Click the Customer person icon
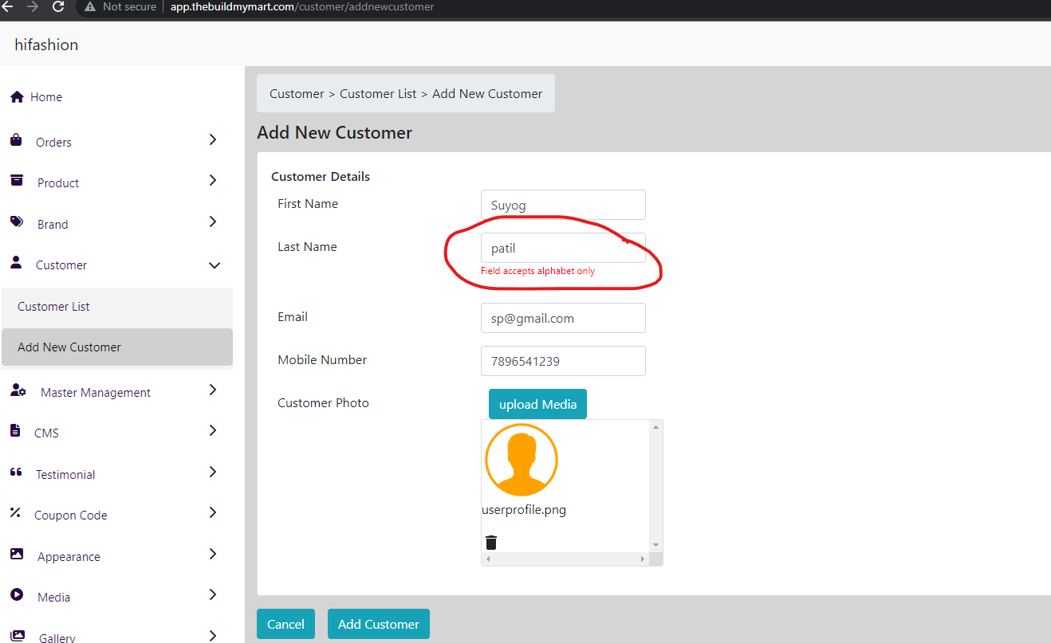 click(x=16, y=262)
